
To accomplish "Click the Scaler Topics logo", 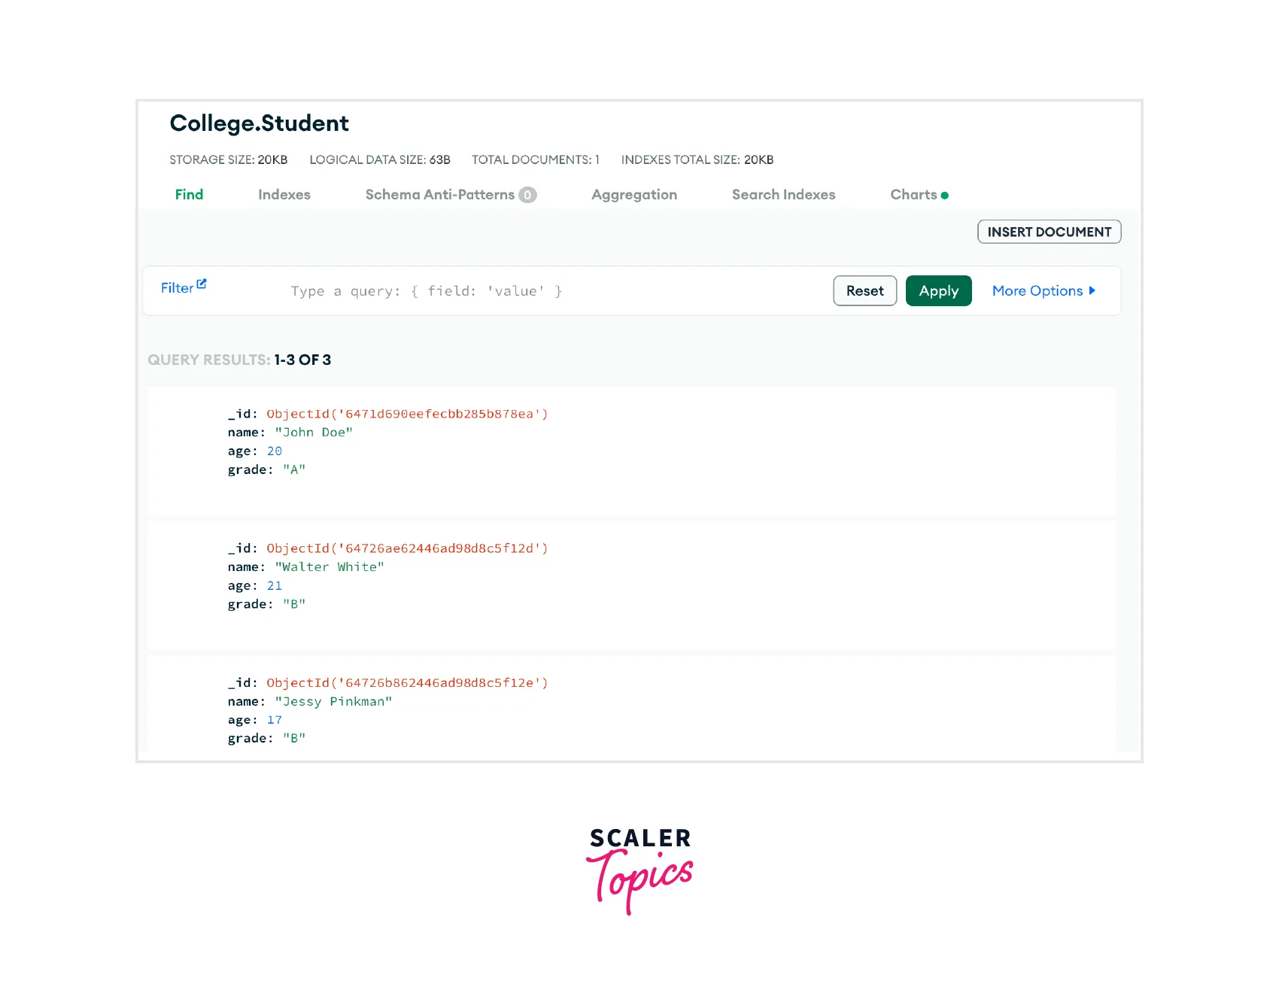I will click(639, 869).
